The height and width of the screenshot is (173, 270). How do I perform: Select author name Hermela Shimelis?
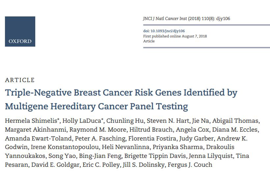[x=31, y=121]
